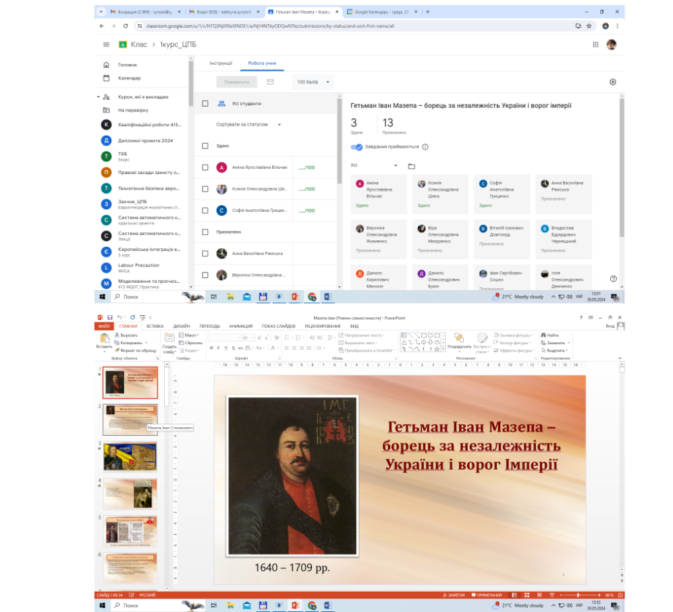Open assignment settings gear icon
The image size is (673, 612).
coord(612,82)
